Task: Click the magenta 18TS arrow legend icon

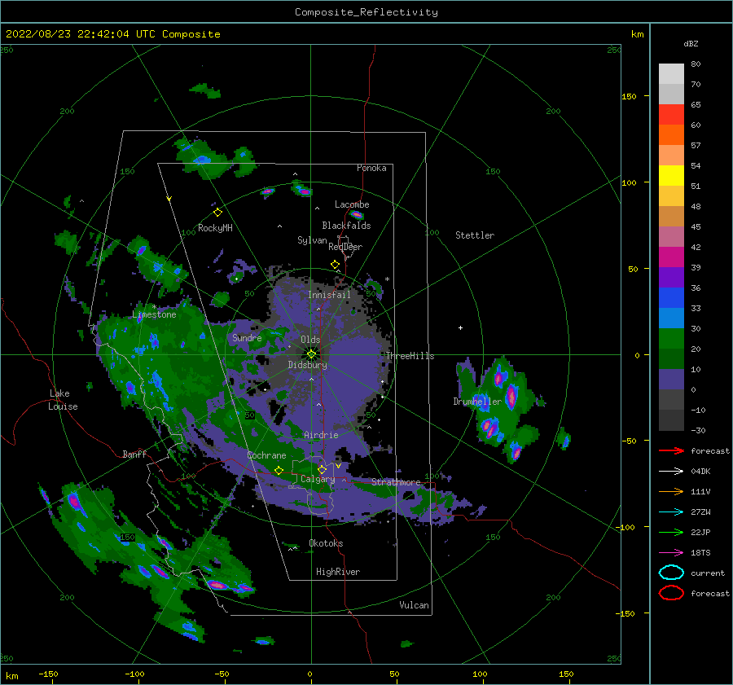Action: tap(671, 553)
